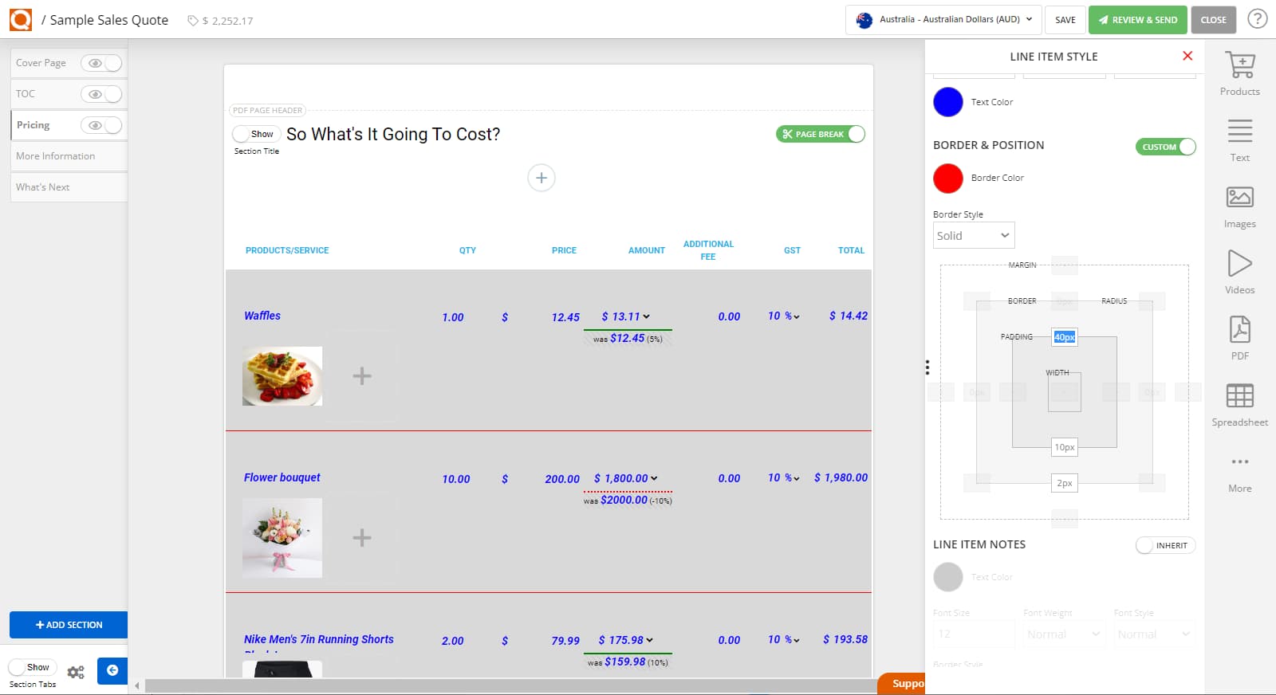Insert a Text block
The height and width of the screenshot is (695, 1276).
point(1239,140)
